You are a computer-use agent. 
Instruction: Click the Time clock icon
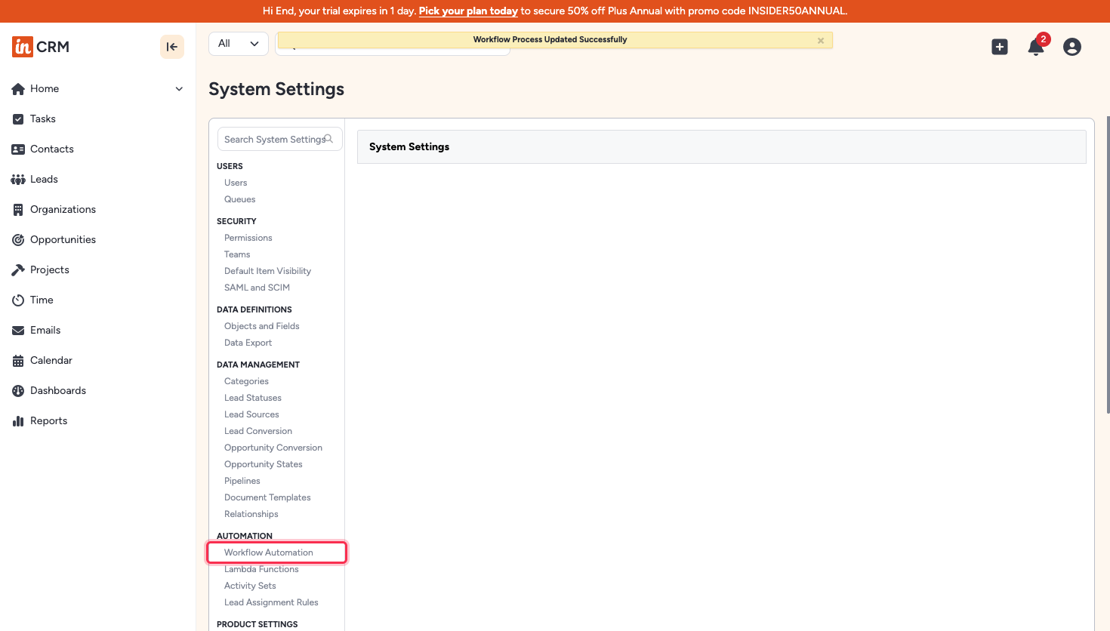pyautogui.click(x=18, y=300)
